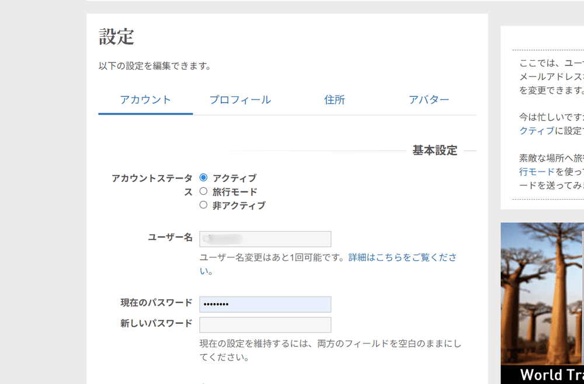Open the プロフィール tab
Image resolution: width=584 pixels, height=384 pixels.
coord(240,100)
